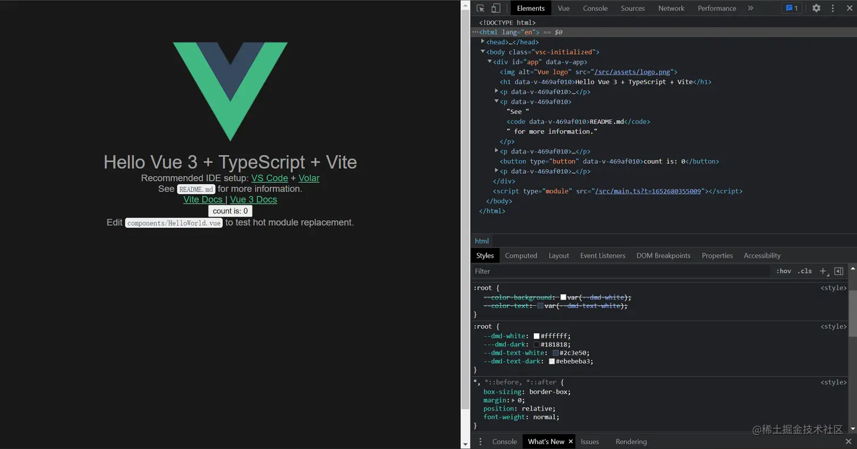Toggle the device toolbar icon
This screenshot has width=857, height=449.
tap(495, 8)
